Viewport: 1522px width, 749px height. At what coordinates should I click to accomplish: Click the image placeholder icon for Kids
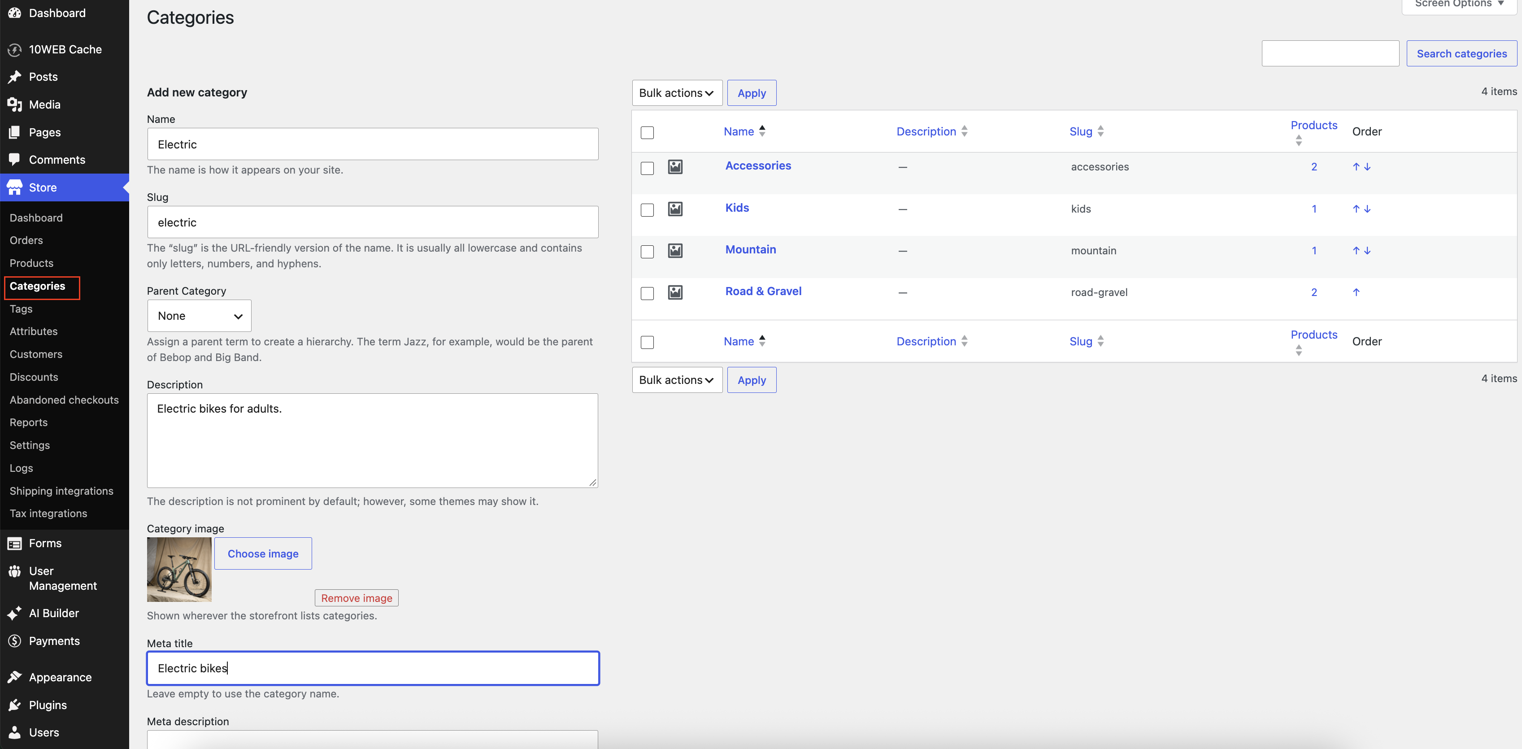[675, 209]
